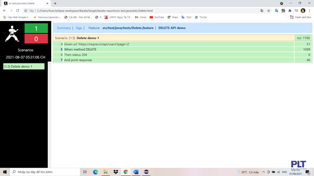The height and width of the screenshot is (176, 314).
Task: Open the Chrome extensions puzzle icon
Action: coord(290,11)
